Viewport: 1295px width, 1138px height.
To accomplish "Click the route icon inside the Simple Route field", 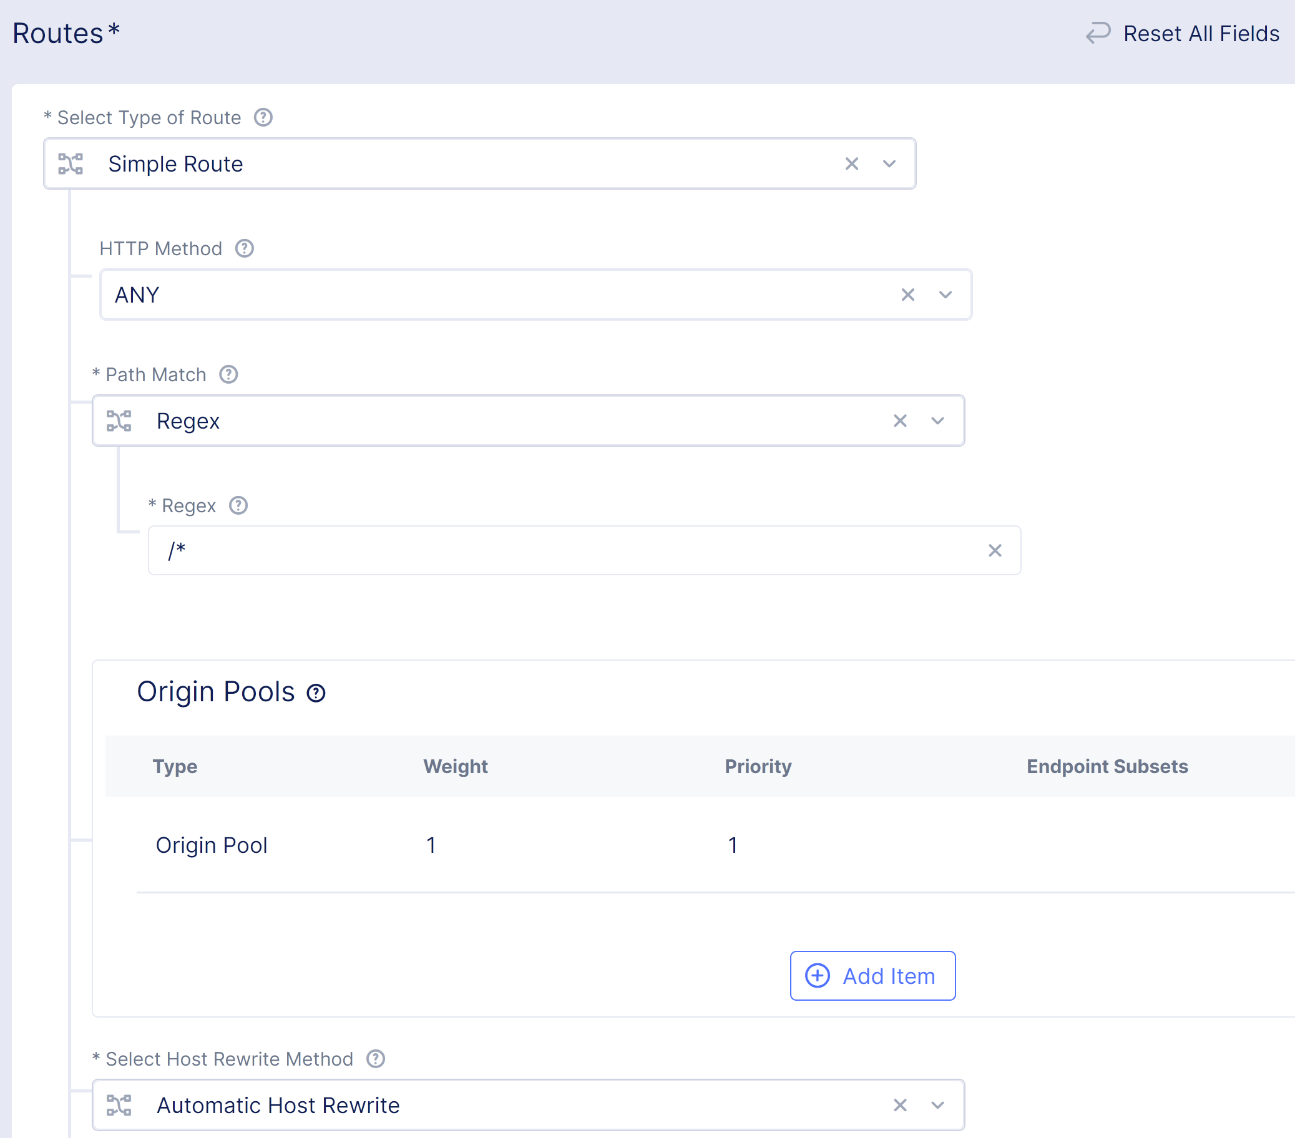I will click(x=71, y=163).
